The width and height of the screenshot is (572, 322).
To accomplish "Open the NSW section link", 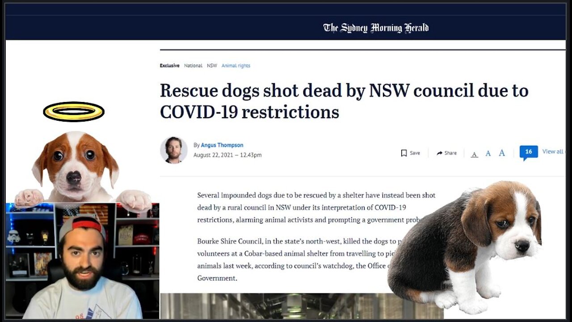I will tap(212, 66).
